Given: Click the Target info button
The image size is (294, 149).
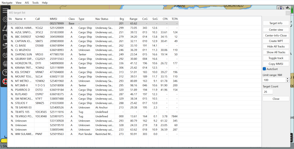Looking at the screenshot, I should [276, 23].
